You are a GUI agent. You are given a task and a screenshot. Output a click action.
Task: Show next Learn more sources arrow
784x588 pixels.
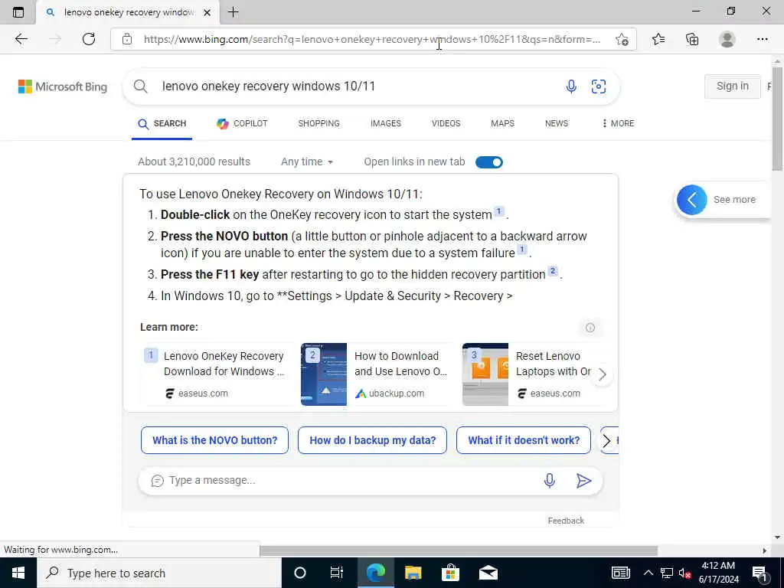(x=602, y=374)
